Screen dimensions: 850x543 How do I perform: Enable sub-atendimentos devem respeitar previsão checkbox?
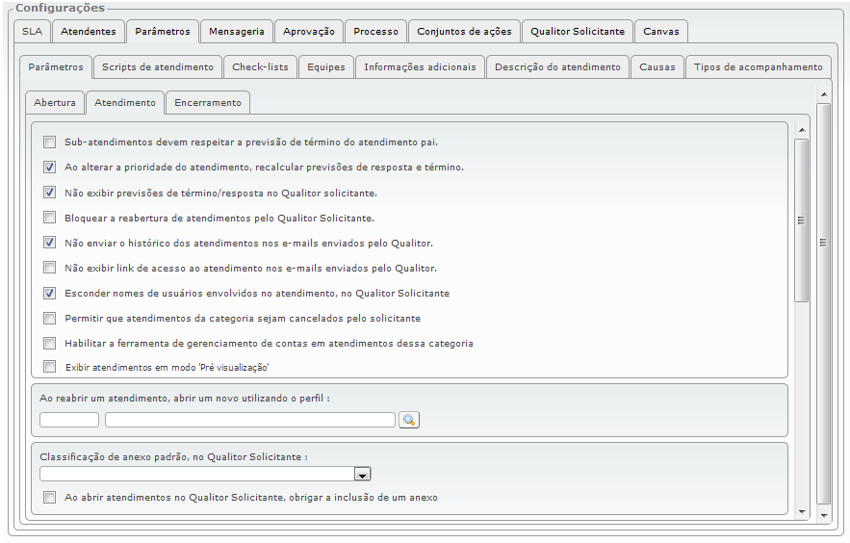pyautogui.click(x=49, y=142)
